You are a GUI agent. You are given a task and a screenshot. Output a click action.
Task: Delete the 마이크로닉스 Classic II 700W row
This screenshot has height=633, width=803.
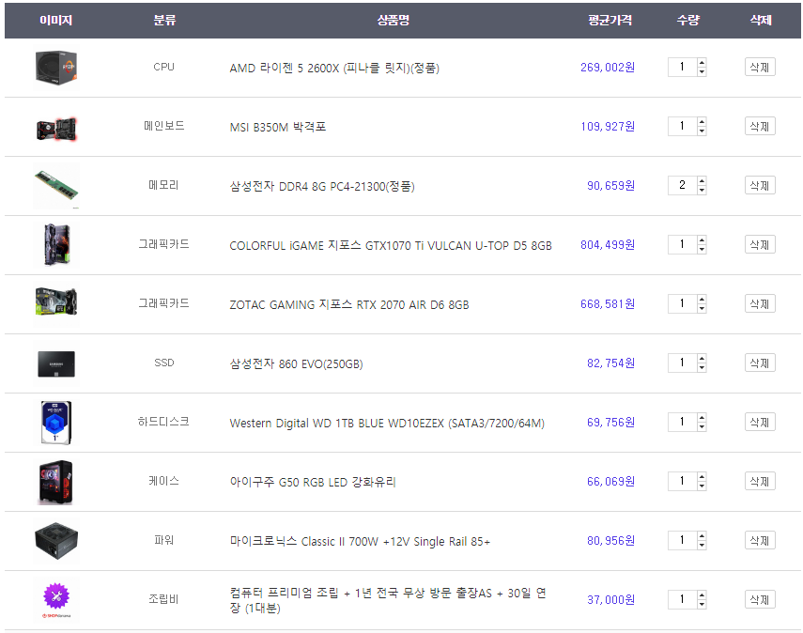(760, 540)
